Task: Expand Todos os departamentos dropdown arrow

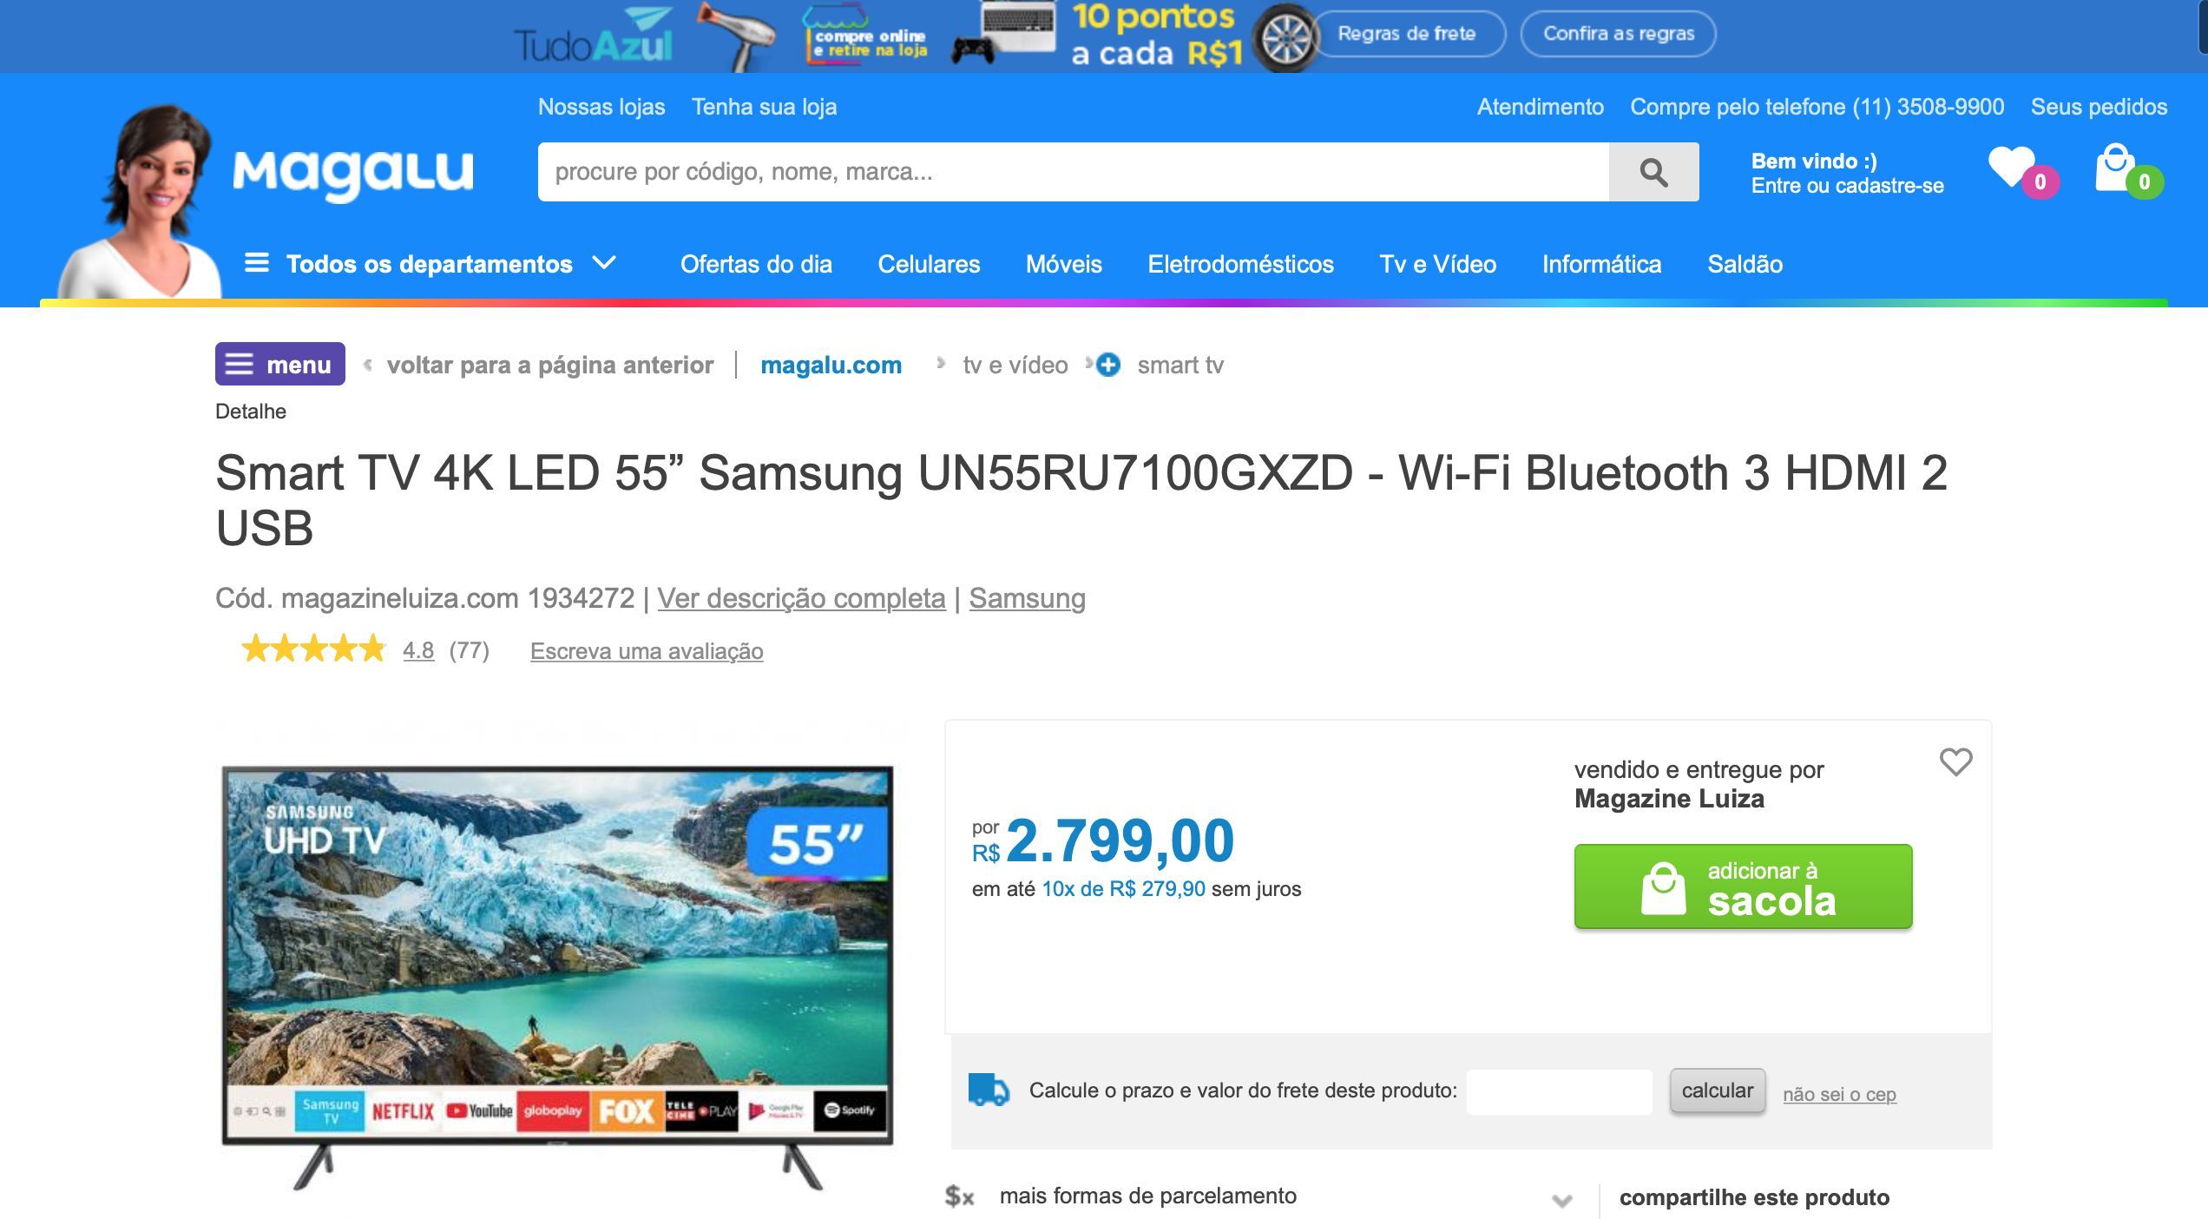Action: click(604, 262)
